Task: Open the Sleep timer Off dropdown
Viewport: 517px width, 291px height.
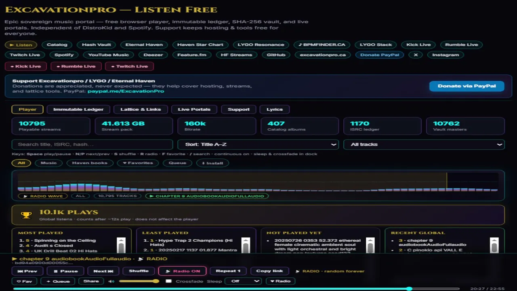Action: coord(244,281)
